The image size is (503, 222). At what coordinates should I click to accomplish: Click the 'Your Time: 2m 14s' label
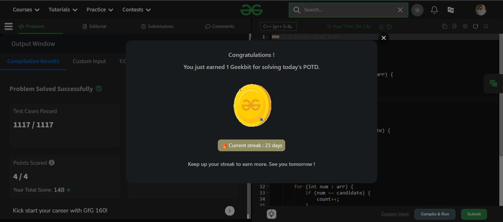[351, 27]
